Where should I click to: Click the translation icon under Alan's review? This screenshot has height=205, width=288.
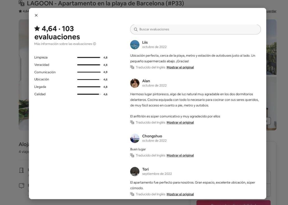tap(132, 123)
